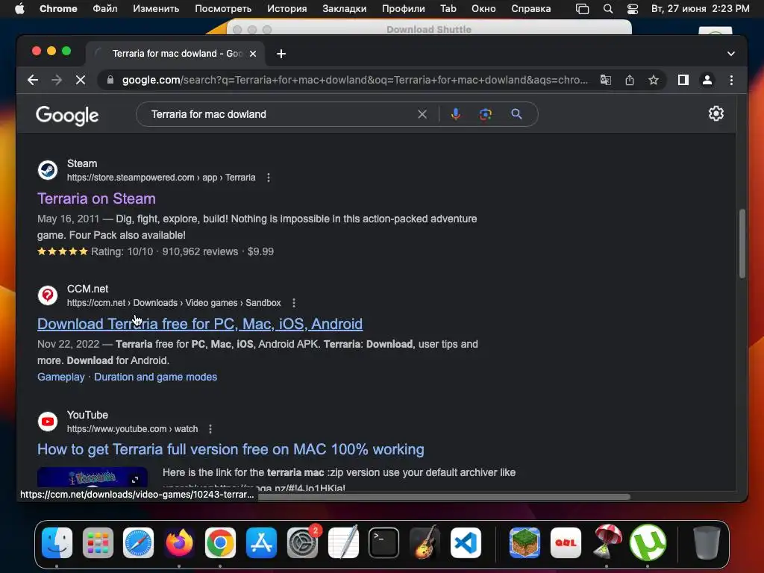Open Chrome three-dot menu

coord(731,80)
